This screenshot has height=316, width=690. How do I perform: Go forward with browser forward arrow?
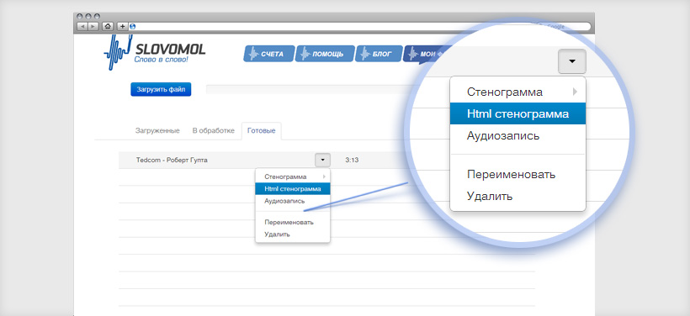(93, 26)
